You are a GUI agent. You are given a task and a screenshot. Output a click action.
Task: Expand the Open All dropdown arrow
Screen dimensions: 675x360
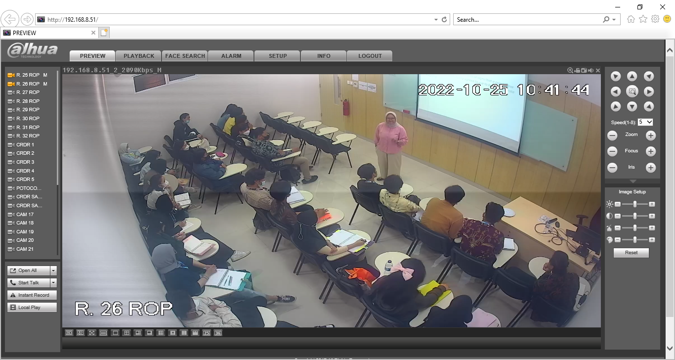point(53,270)
